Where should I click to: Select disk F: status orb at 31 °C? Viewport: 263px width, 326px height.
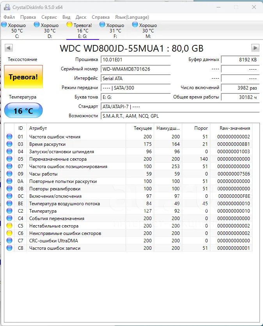102,25
